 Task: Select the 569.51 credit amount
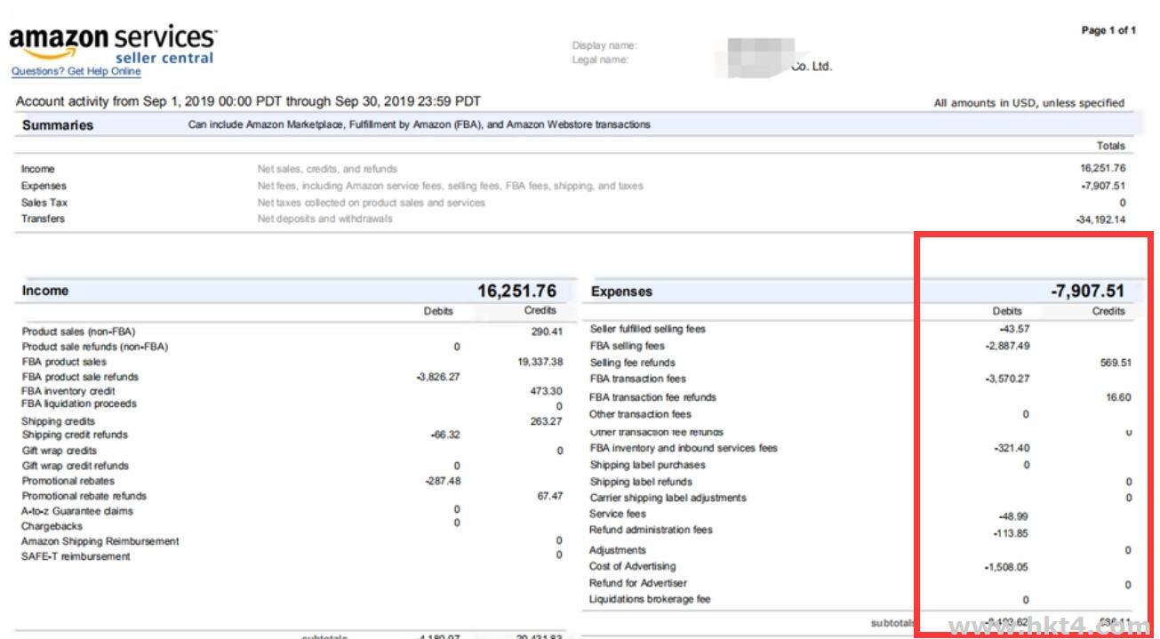(1115, 363)
